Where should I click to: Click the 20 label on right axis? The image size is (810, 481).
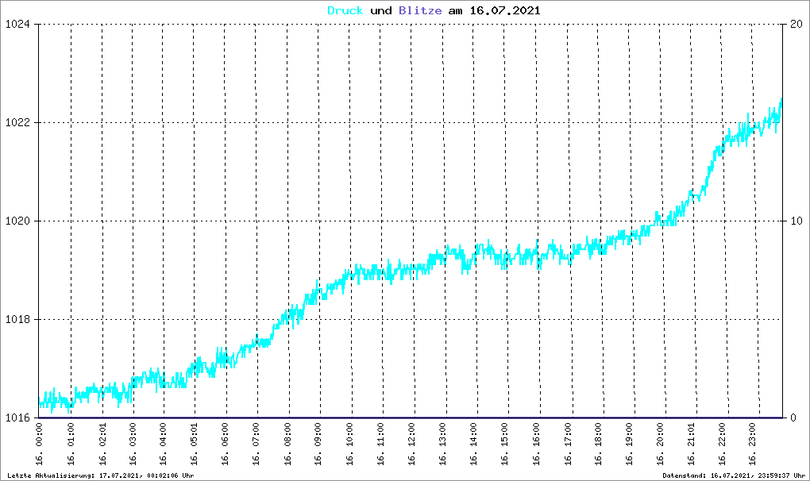click(x=796, y=25)
